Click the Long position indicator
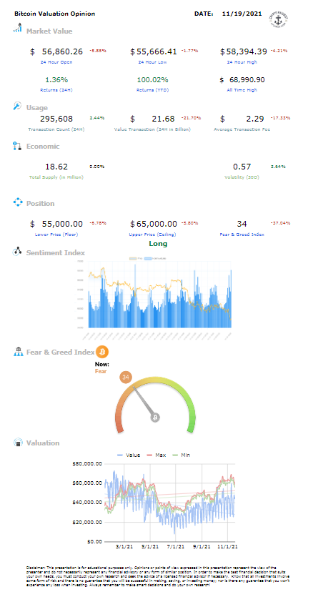Screen dimensions: 318x602 (158, 244)
